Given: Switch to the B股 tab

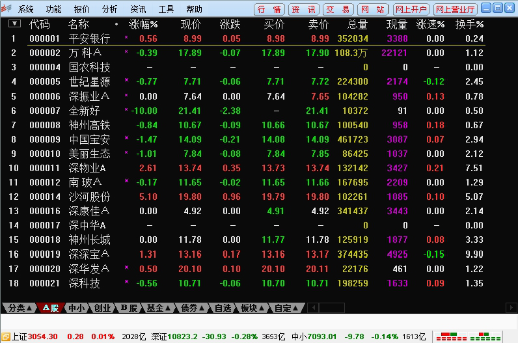Looking at the screenshot, I should (x=128, y=308).
